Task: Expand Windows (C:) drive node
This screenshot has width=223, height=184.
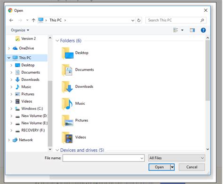Action: [x=11, y=108]
